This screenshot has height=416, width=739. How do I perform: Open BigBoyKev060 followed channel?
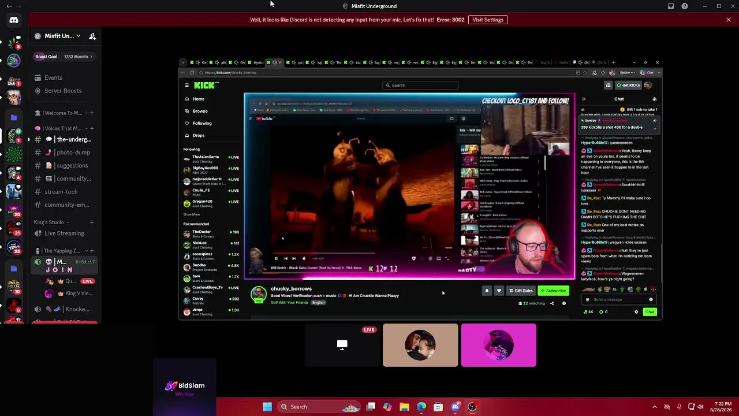211,170
